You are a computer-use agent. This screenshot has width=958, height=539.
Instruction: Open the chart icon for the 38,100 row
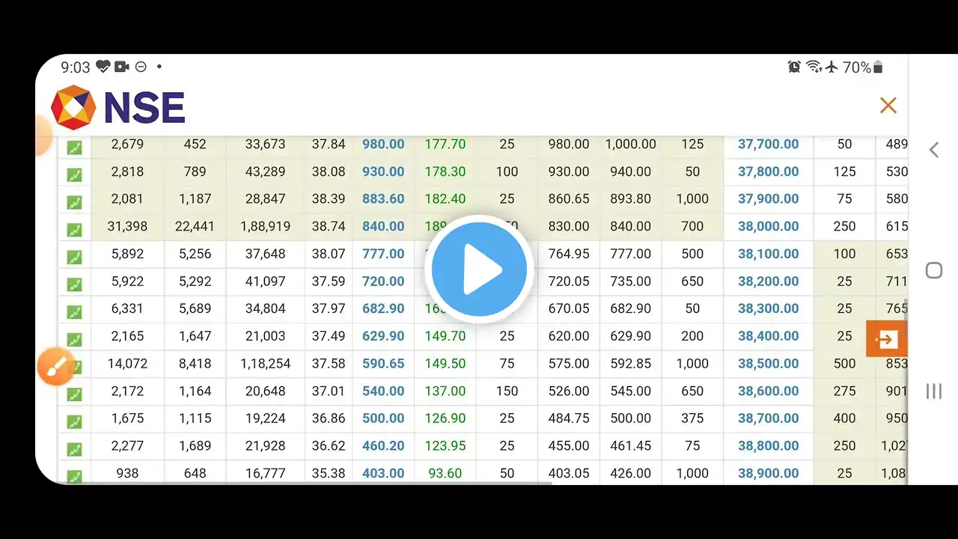[x=74, y=258]
